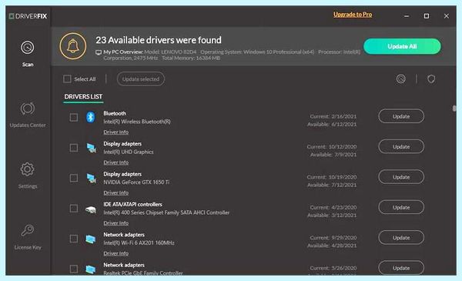The width and height of the screenshot is (462, 281).
Task: Open Driver Info for SATA AHCI Controller
Action: click(115, 223)
